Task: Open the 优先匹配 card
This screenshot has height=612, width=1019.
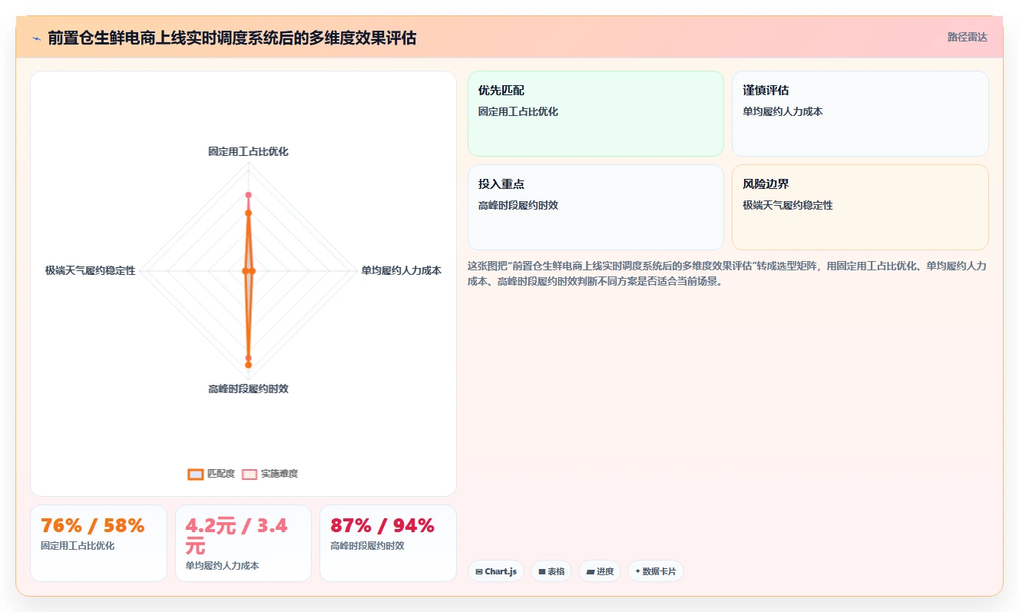Action: 596,114
